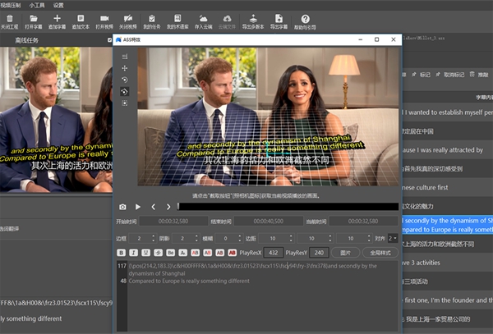493x334 pixels.
Task: Toggle the underline U formatting button
Action: [x=145, y=252]
